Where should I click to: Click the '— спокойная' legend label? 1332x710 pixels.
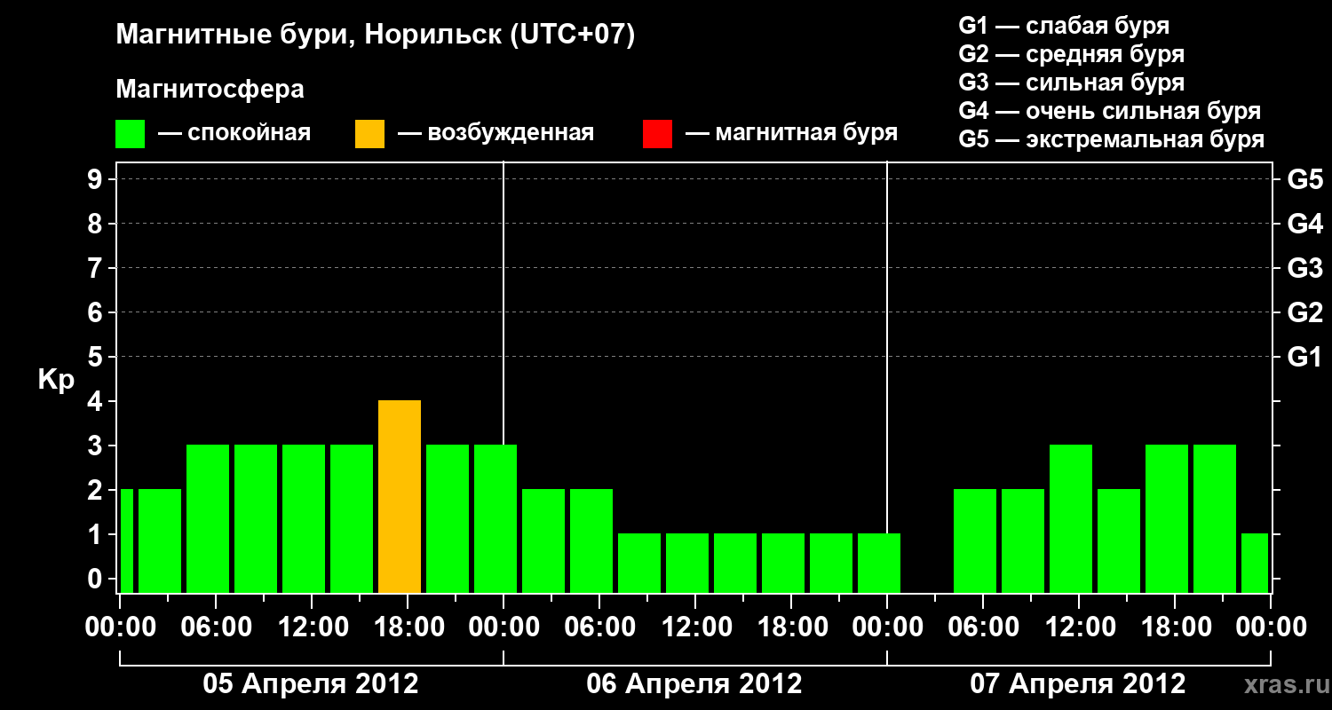(234, 133)
